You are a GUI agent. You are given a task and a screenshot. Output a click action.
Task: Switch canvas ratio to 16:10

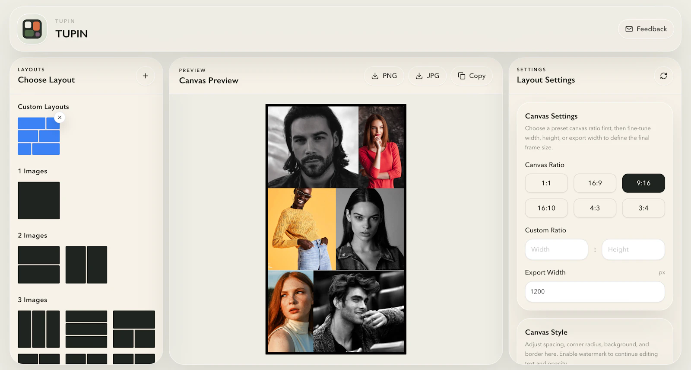click(546, 208)
